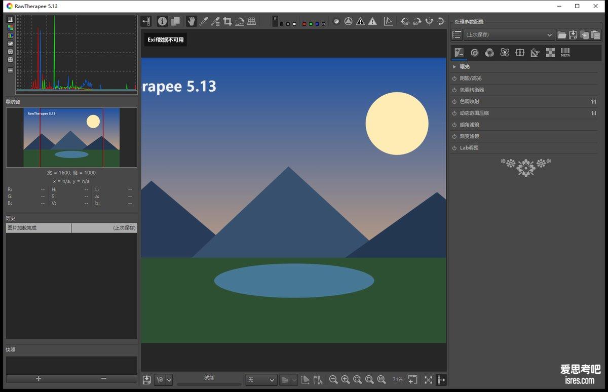Image resolution: width=608 pixels, height=392 pixels.
Task: Add a new snapshot with plus button
Action: pos(39,379)
